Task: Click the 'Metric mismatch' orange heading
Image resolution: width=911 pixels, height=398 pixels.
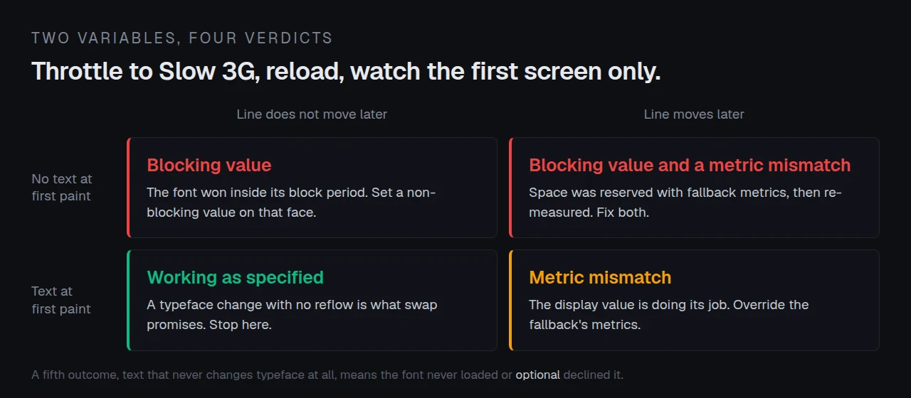Action: 600,278
